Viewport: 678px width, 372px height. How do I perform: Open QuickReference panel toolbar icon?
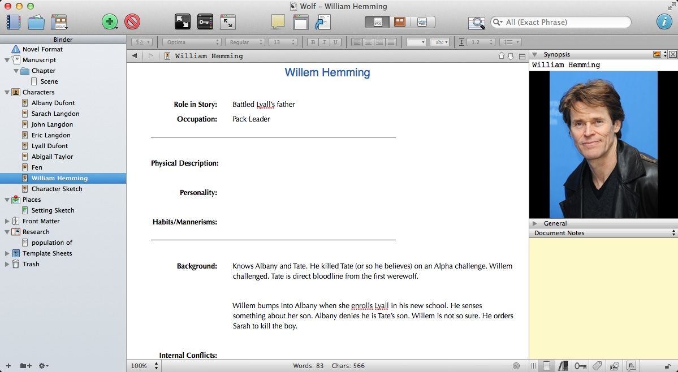tap(228, 22)
